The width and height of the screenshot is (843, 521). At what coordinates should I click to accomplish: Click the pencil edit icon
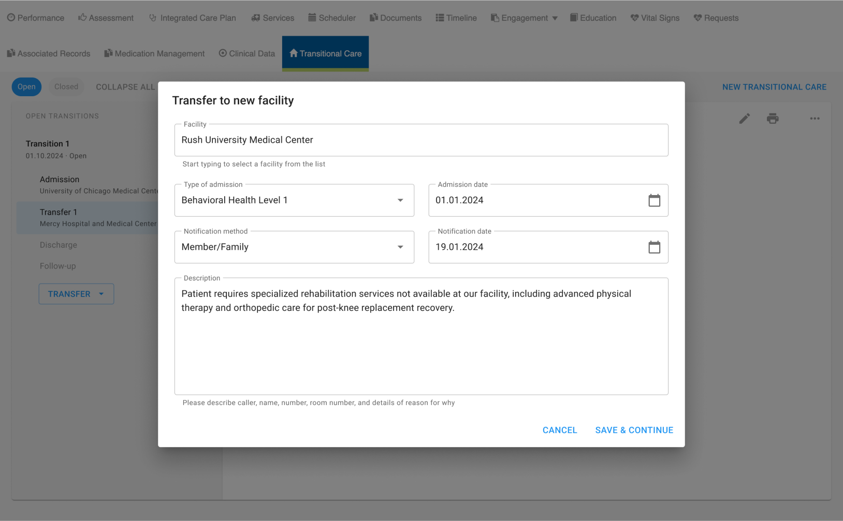click(744, 119)
